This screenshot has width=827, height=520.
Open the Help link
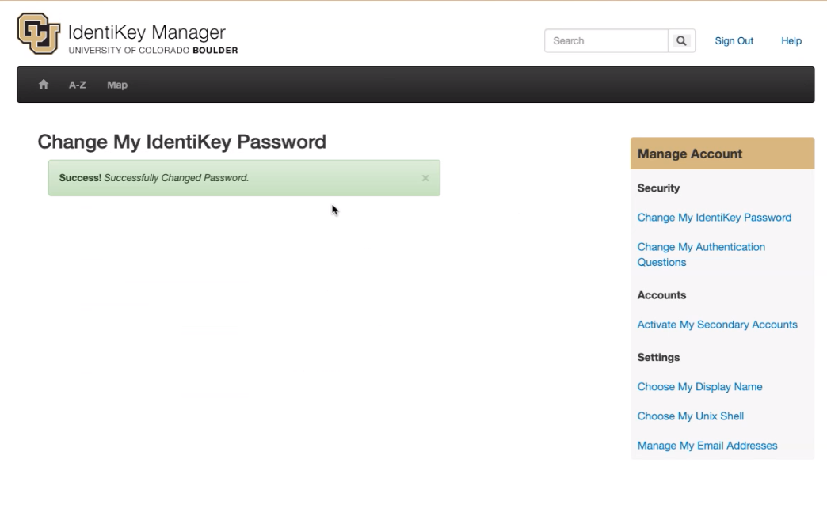pyautogui.click(x=791, y=41)
